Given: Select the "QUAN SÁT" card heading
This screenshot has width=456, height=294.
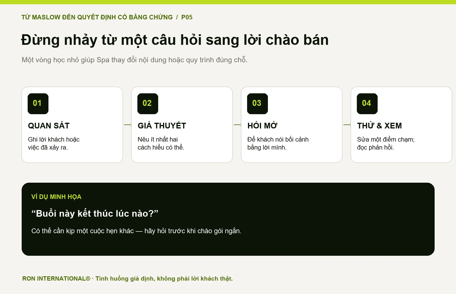Looking at the screenshot, I should [x=49, y=126].
